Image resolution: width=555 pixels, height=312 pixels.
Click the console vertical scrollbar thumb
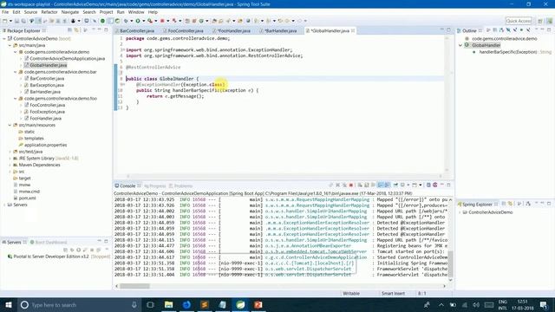[x=451, y=263]
